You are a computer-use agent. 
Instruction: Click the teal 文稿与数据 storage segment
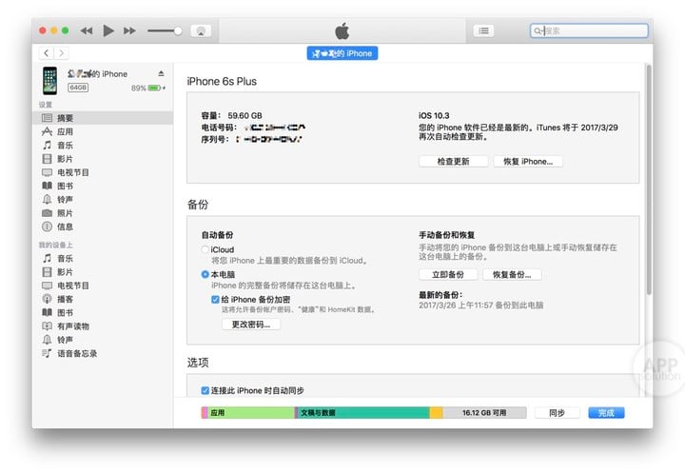point(362,413)
